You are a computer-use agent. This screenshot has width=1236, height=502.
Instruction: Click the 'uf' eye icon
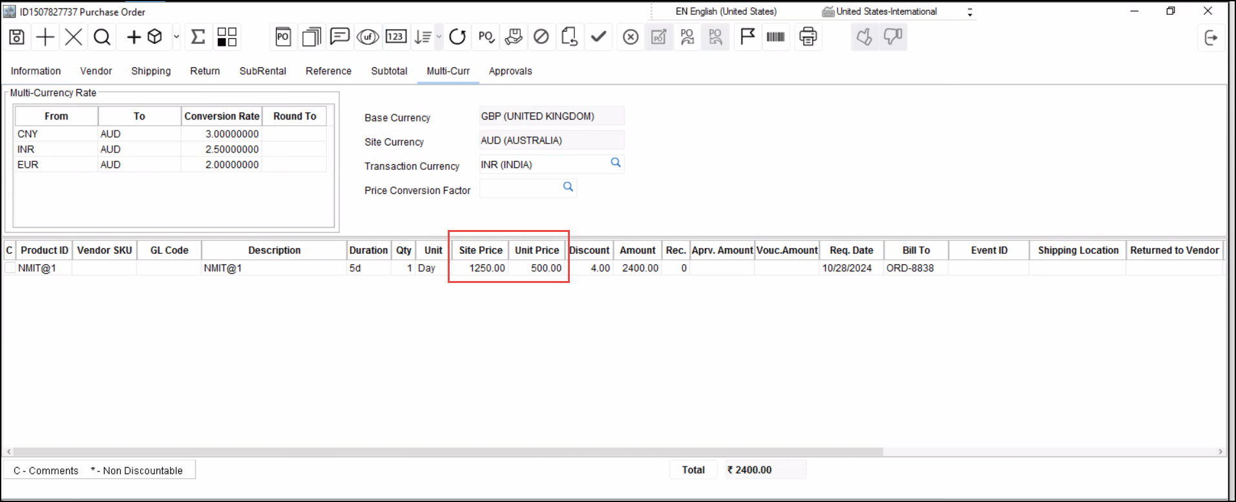tap(368, 37)
